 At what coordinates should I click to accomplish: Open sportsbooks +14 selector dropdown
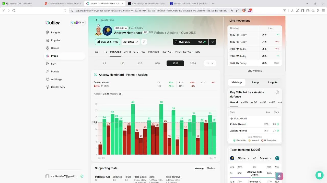tap(78, 23)
